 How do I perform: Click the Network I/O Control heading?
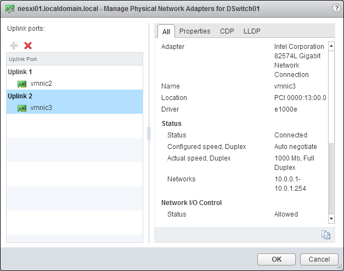tap(191, 203)
